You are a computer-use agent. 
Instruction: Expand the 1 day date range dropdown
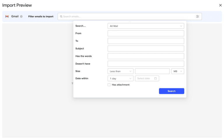(x=120, y=78)
